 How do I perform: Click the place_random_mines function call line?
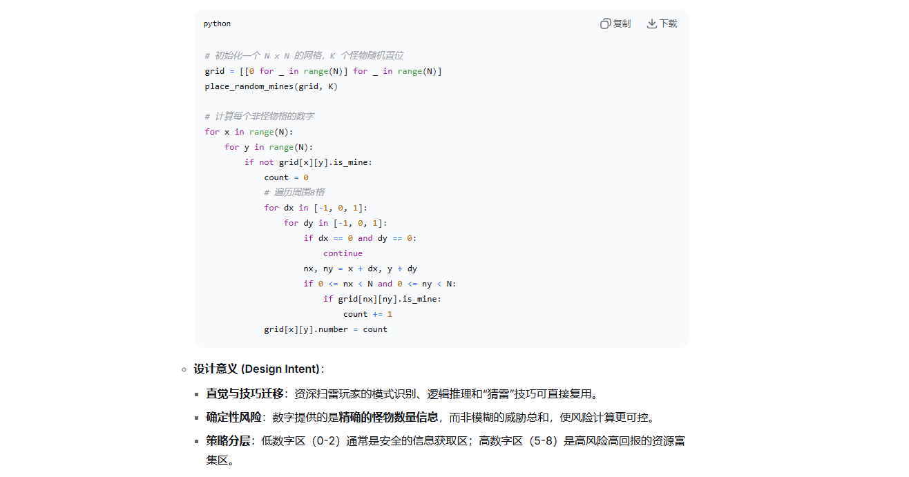[270, 86]
